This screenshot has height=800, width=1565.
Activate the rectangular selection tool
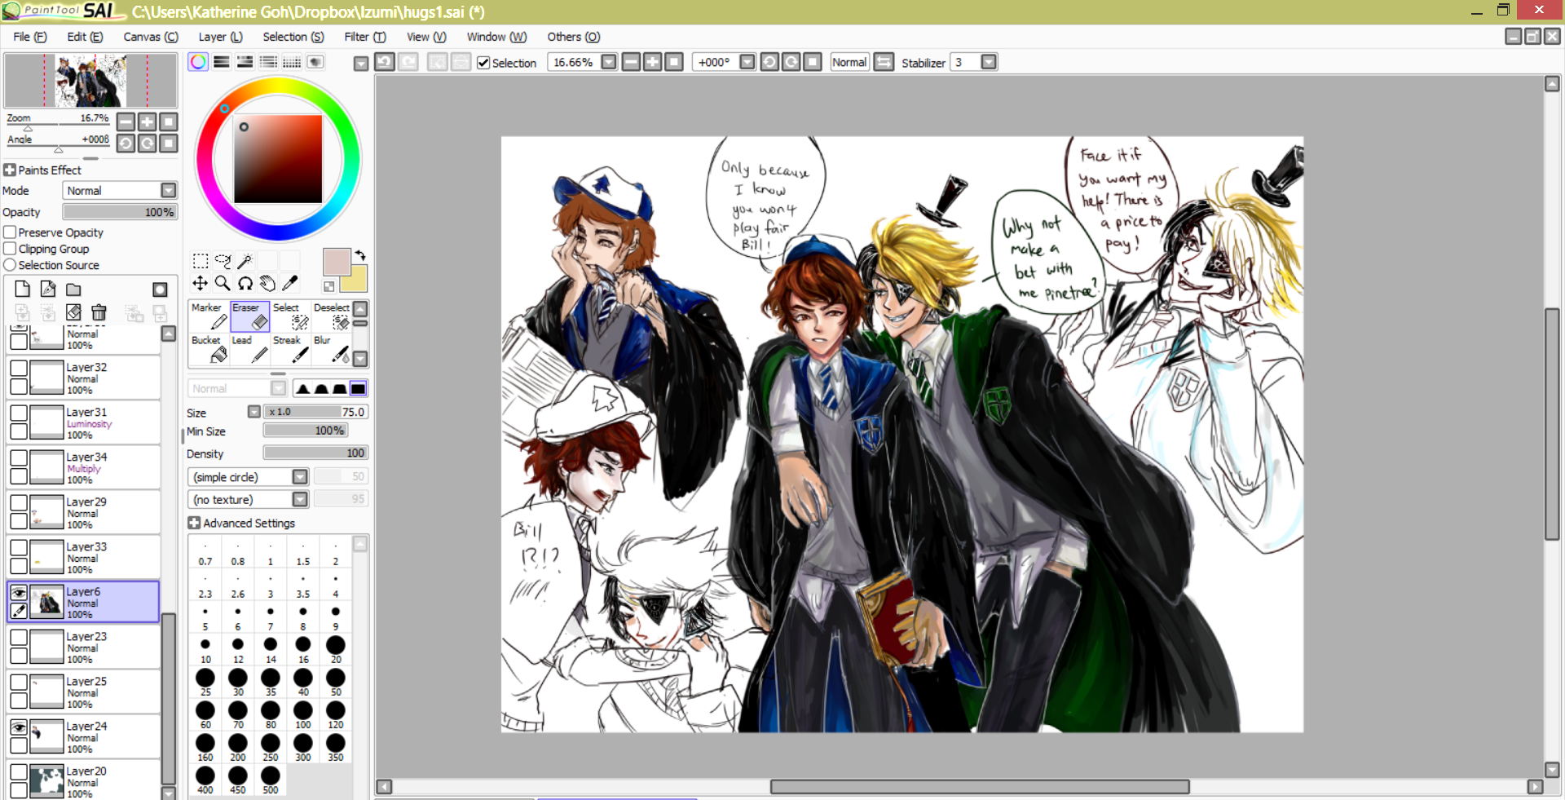(200, 261)
